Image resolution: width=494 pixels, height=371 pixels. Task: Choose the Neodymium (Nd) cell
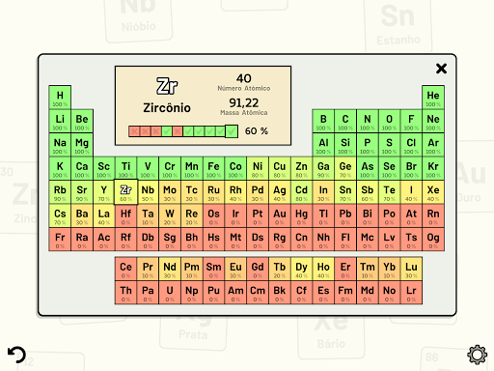(170, 269)
